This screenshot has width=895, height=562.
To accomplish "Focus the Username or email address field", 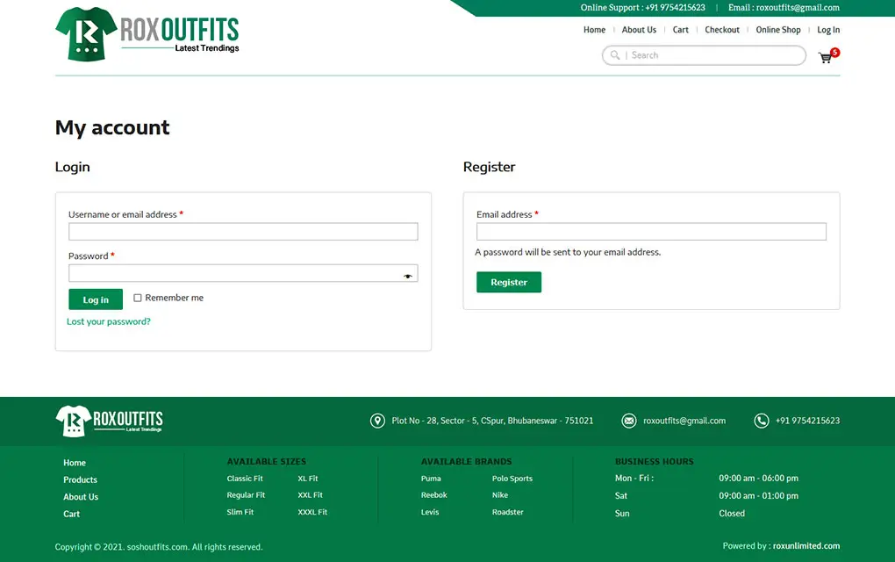I will [243, 232].
